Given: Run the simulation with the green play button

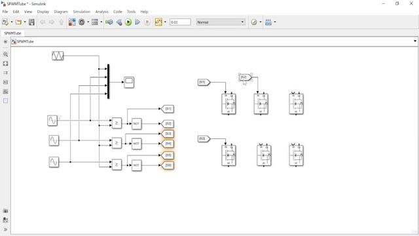Looking at the screenshot, I should click(128, 22).
